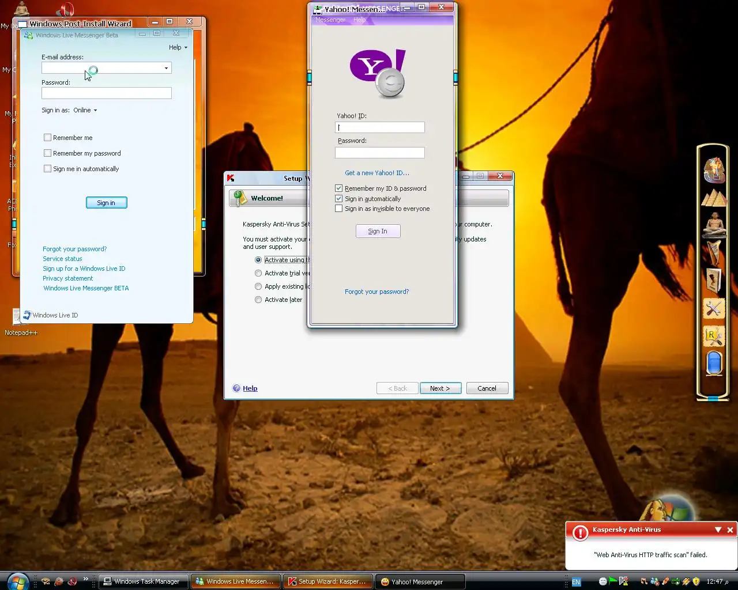Choose Apply existing license radio button
Screen dimensions: 738x590
(x=258, y=286)
